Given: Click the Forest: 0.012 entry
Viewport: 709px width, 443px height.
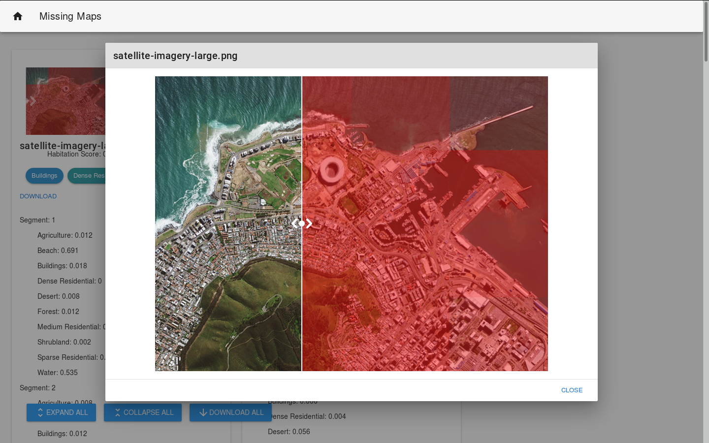Looking at the screenshot, I should [58, 312].
